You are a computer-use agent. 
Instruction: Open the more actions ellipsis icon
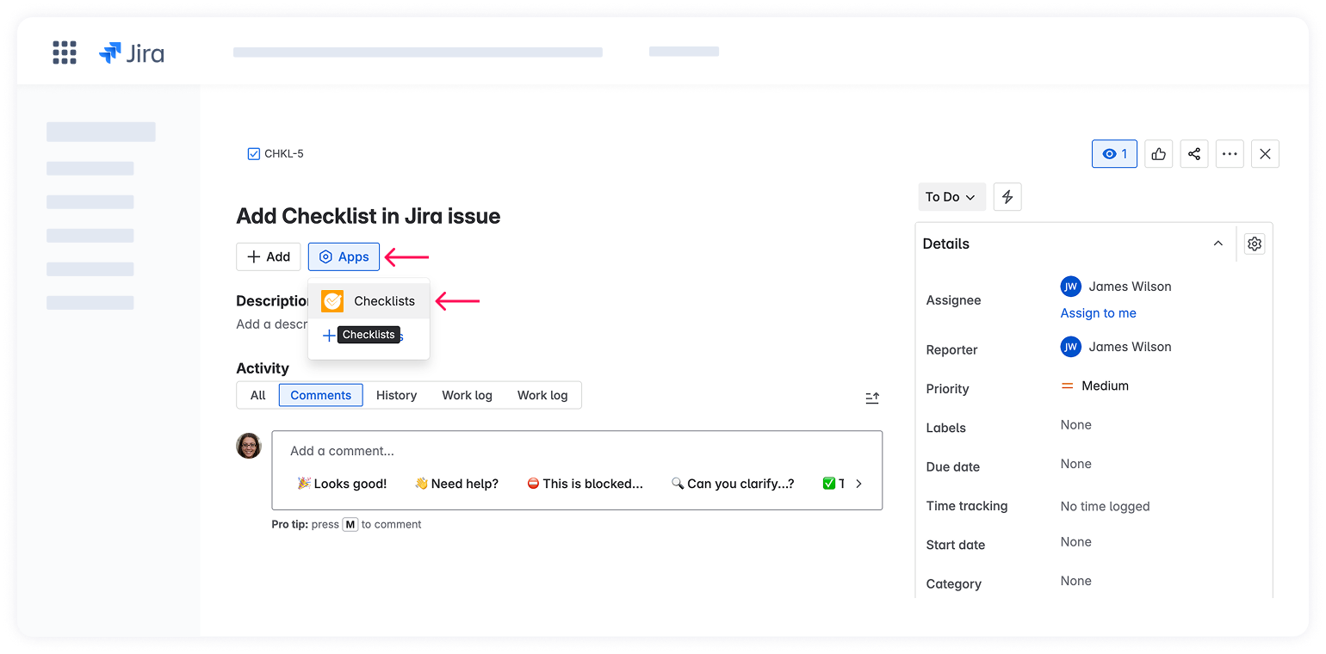[1230, 153]
